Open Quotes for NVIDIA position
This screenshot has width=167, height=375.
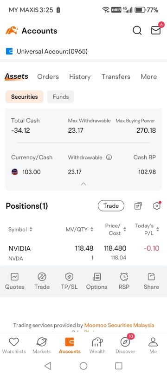(14, 281)
